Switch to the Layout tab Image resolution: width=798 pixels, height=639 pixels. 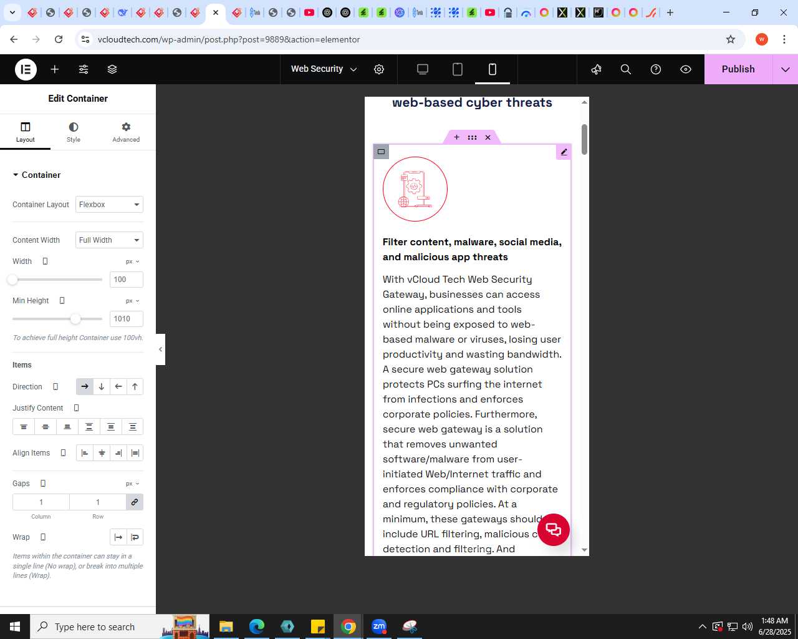tap(26, 132)
